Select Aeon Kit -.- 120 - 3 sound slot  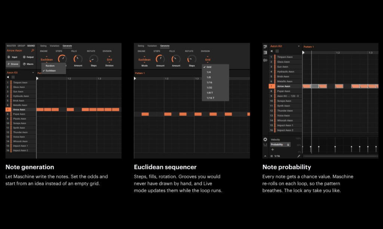pos(285,96)
